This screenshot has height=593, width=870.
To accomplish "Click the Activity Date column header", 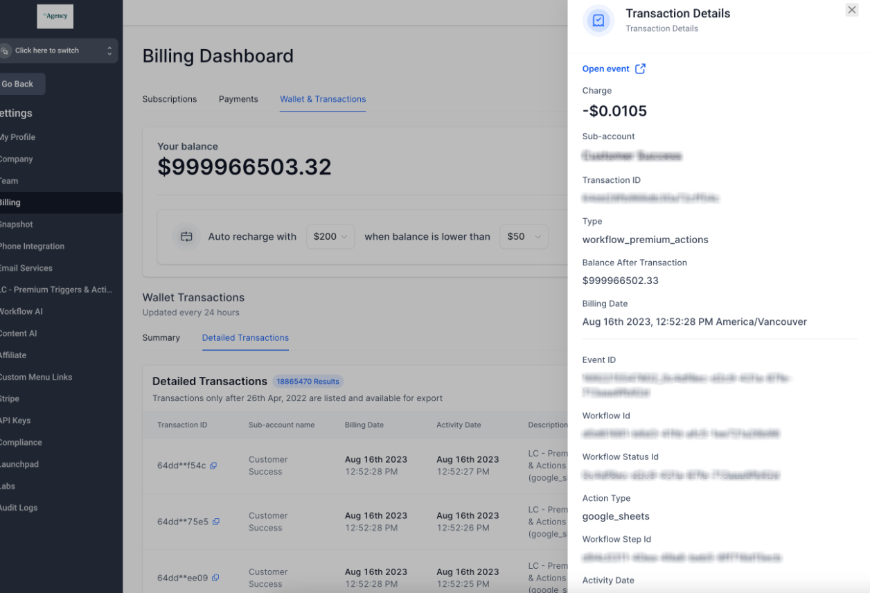I will click(x=459, y=425).
